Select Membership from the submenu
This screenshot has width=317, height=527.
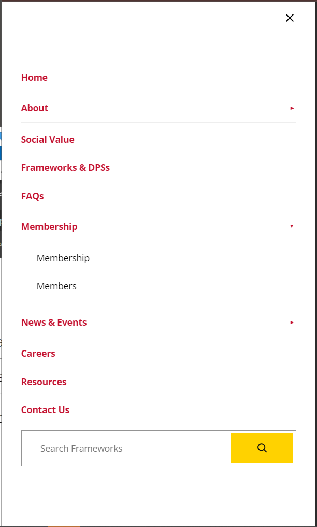click(x=63, y=258)
